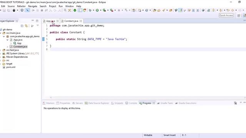
Task: Click the green Coverage circle icon
Action: tap(75, 10)
